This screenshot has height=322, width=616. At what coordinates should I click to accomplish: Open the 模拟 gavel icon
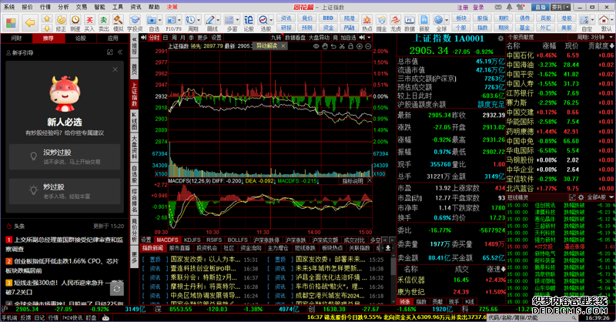click(x=118, y=23)
